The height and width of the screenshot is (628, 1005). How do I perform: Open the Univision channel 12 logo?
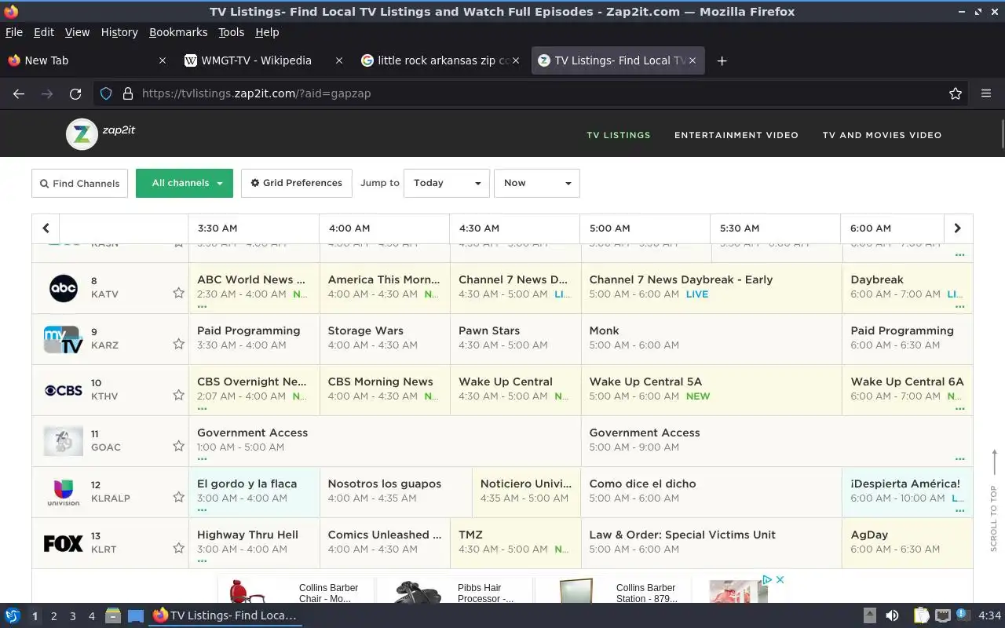63,492
